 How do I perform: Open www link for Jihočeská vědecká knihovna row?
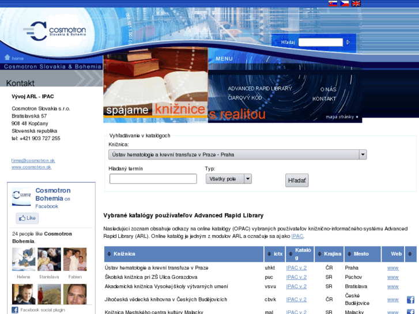[x=393, y=300]
